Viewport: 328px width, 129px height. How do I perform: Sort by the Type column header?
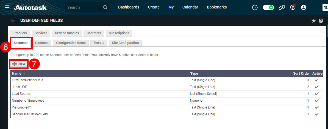point(205,74)
